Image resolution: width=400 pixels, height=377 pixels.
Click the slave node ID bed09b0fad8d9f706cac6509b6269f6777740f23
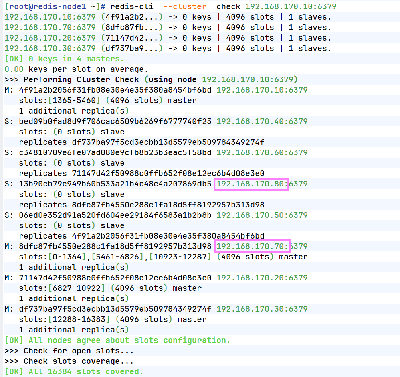115,122
